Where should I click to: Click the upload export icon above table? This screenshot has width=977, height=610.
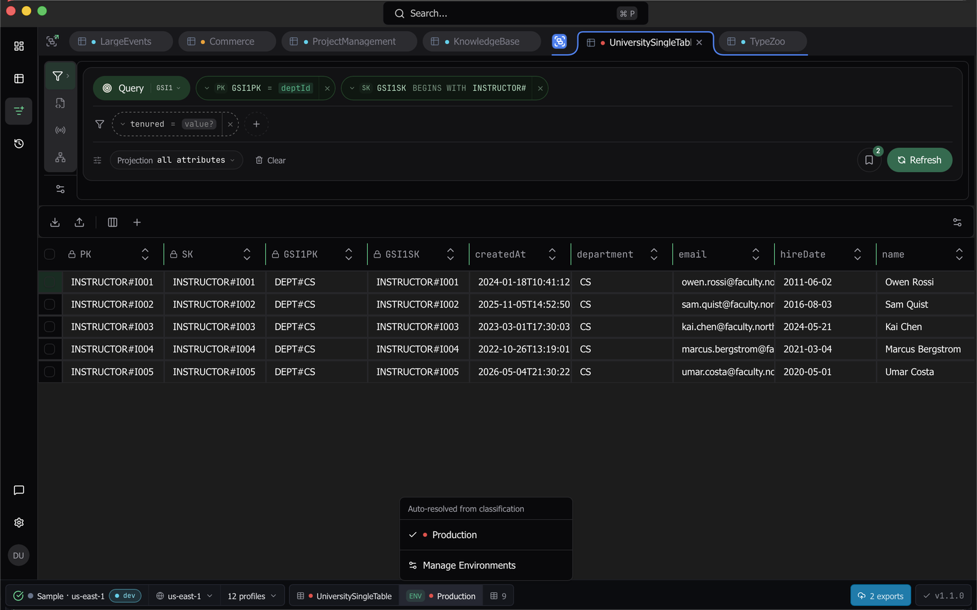click(x=79, y=222)
